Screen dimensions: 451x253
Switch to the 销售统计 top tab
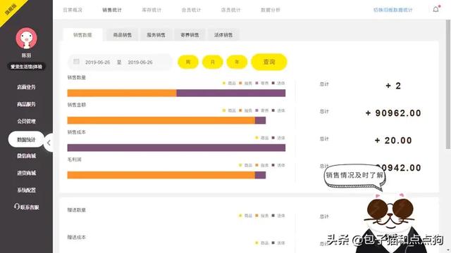[x=112, y=10]
